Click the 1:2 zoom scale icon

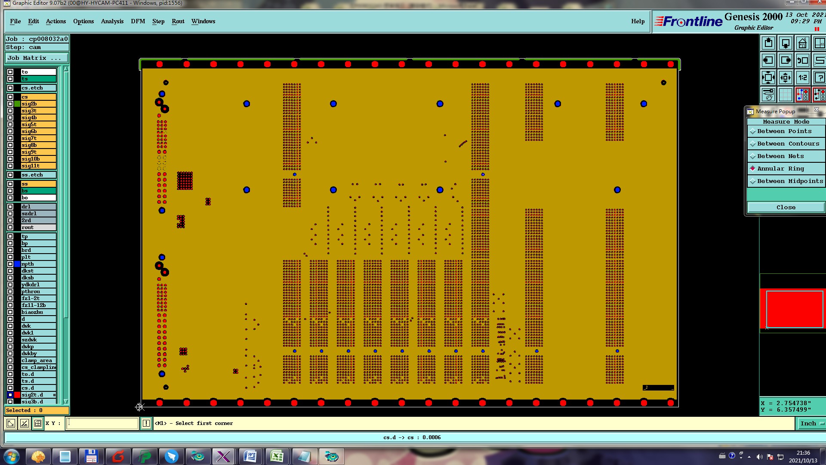802,78
